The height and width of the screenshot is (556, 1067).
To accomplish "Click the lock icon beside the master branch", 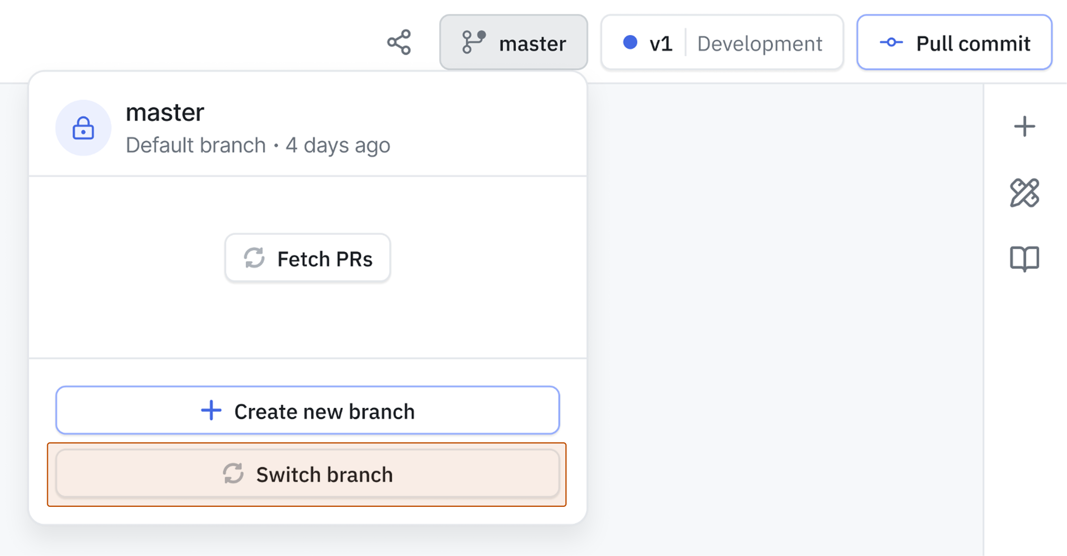I will tap(84, 129).
